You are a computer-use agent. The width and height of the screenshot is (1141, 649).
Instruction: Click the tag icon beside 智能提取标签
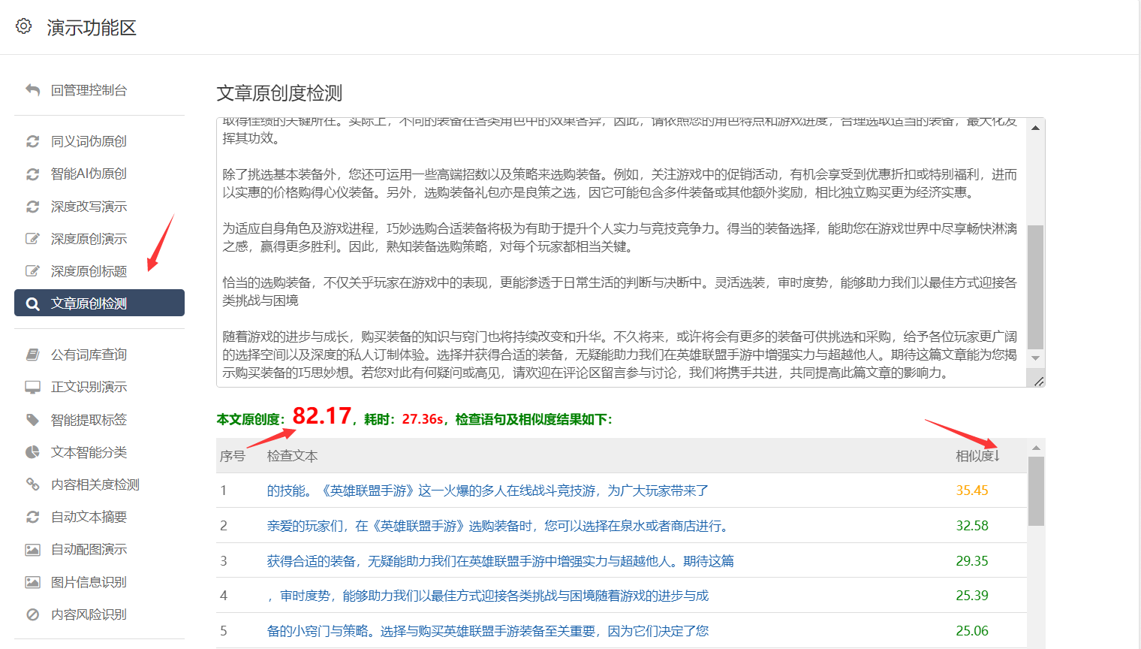(x=32, y=420)
